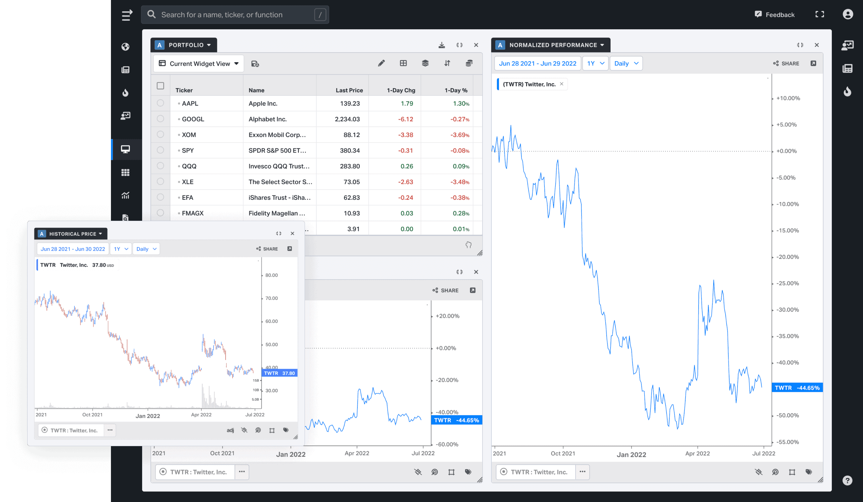Click SHARE in Normalized Performance widget
Screen dimensions: 863x502
click(x=786, y=63)
